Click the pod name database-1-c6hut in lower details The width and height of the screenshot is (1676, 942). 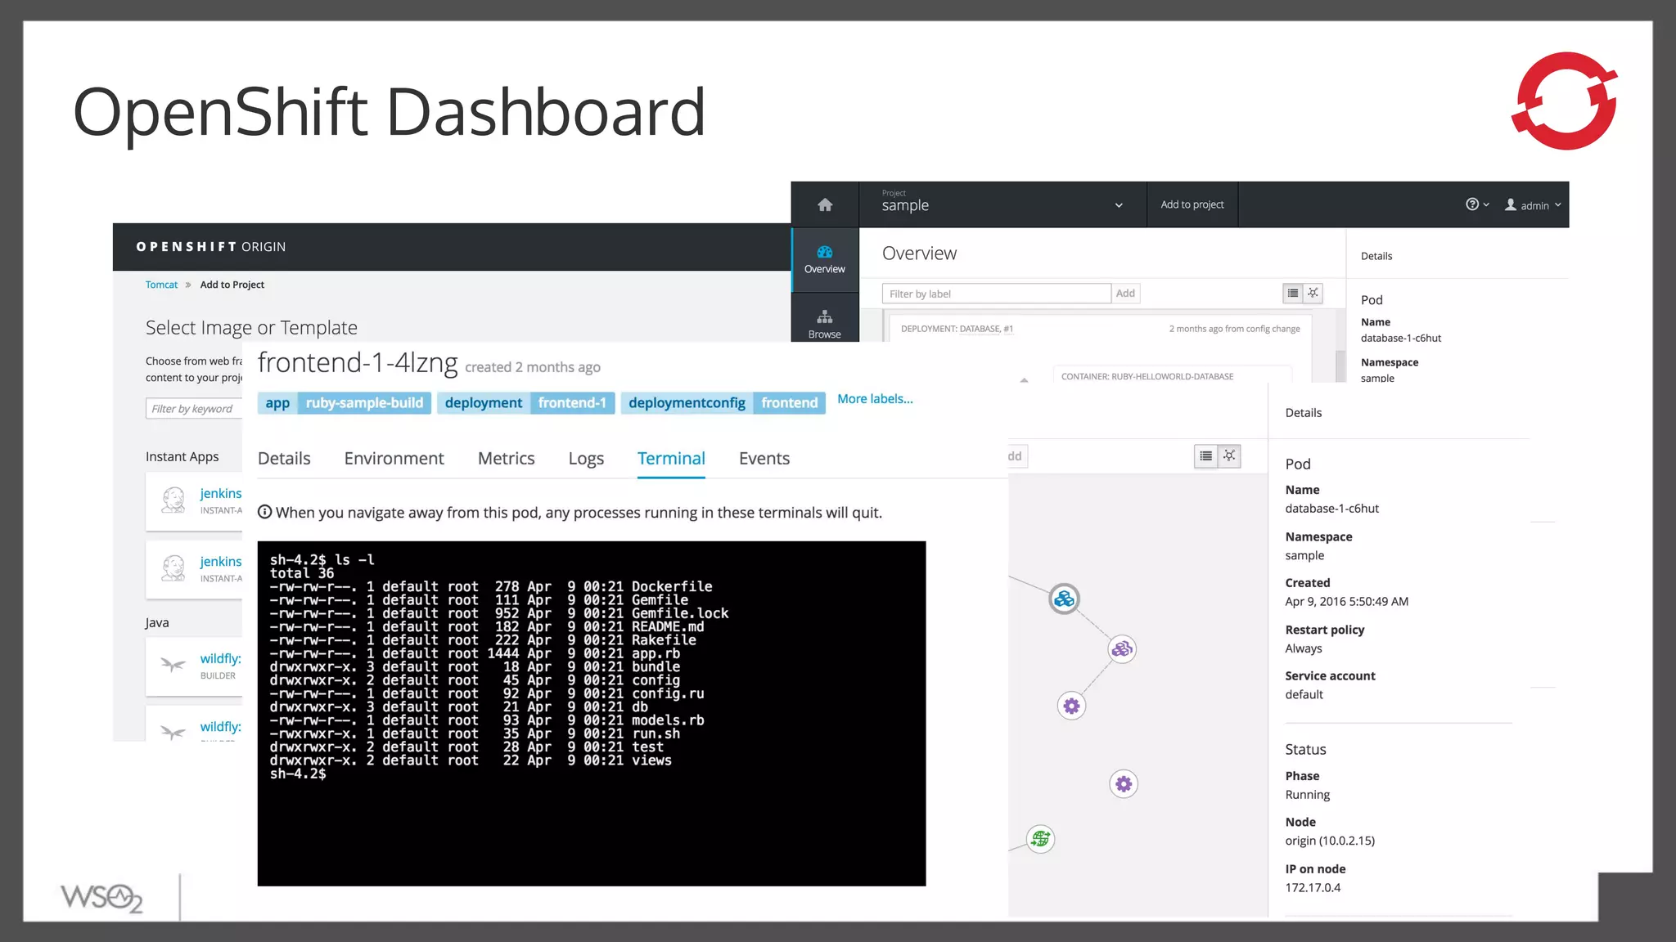click(x=1331, y=509)
